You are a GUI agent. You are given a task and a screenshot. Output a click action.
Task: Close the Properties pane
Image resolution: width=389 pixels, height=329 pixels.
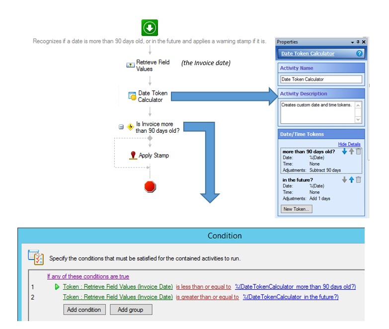pyautogui.click(x=364, y=42)
